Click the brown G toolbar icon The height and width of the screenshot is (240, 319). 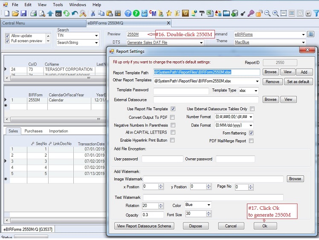click(x=186, y=14)
